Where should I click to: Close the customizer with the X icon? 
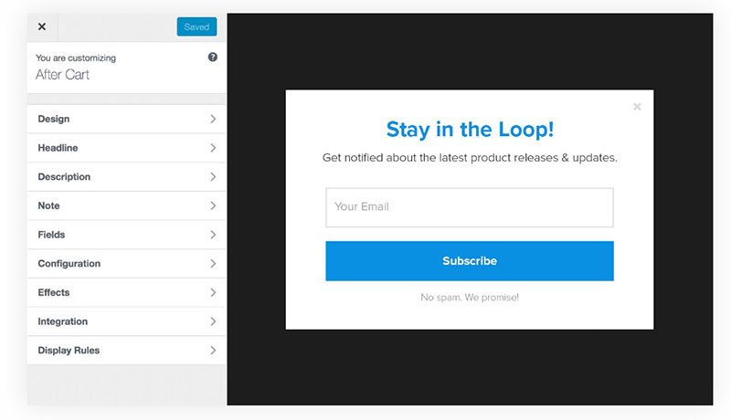[x=42, y=26]
